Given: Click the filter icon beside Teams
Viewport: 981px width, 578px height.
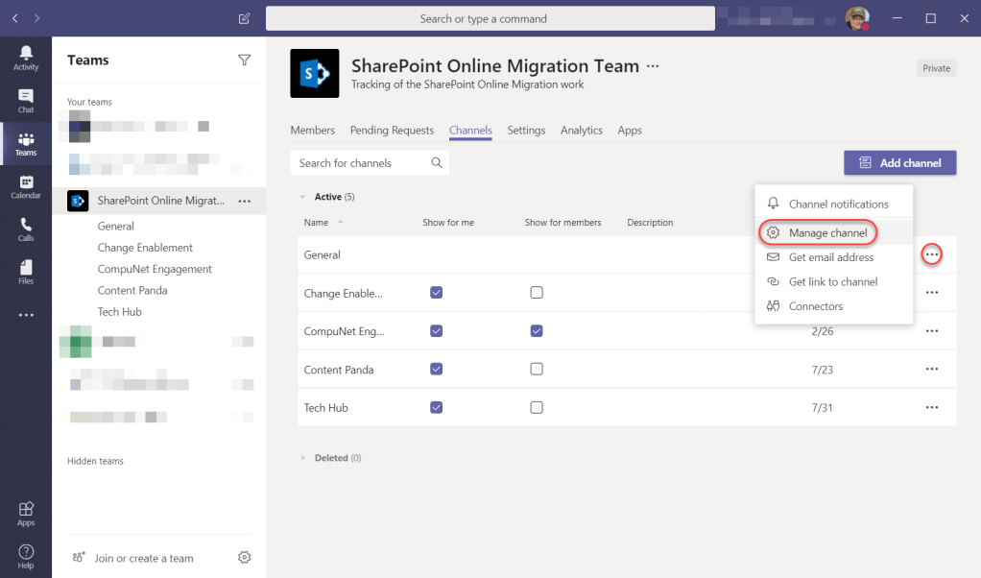Looking at the screenshot, I should click(x=244, y=60).
